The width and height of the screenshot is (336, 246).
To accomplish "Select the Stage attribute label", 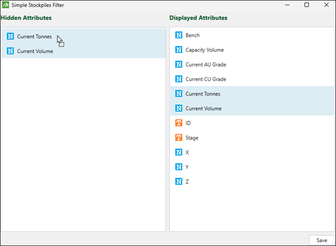I will (x=192, y=138).
